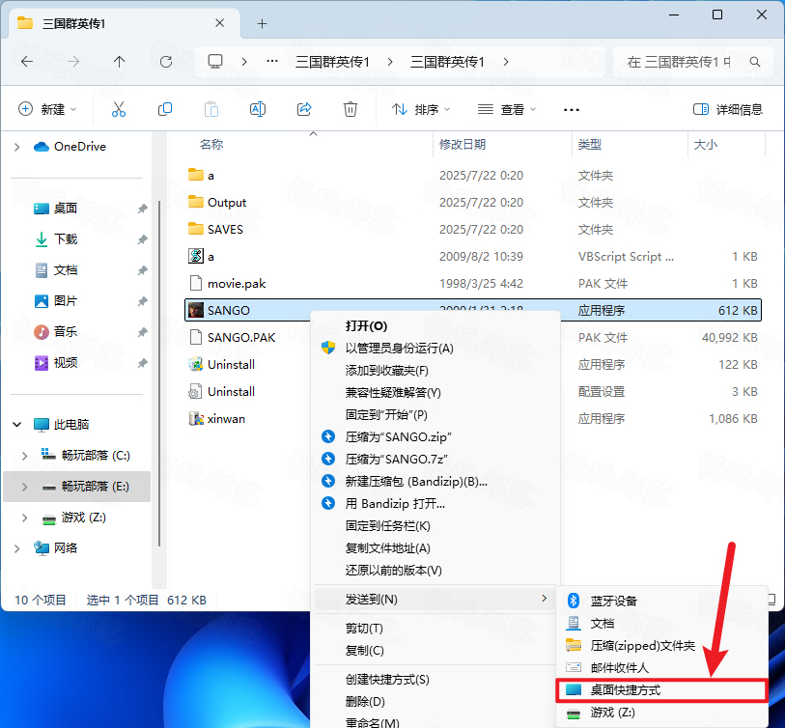This screenshot has width=785, height=728.
Task: Click the Delete trash icon
Action: pyautogui.click(x=350, y=109)
